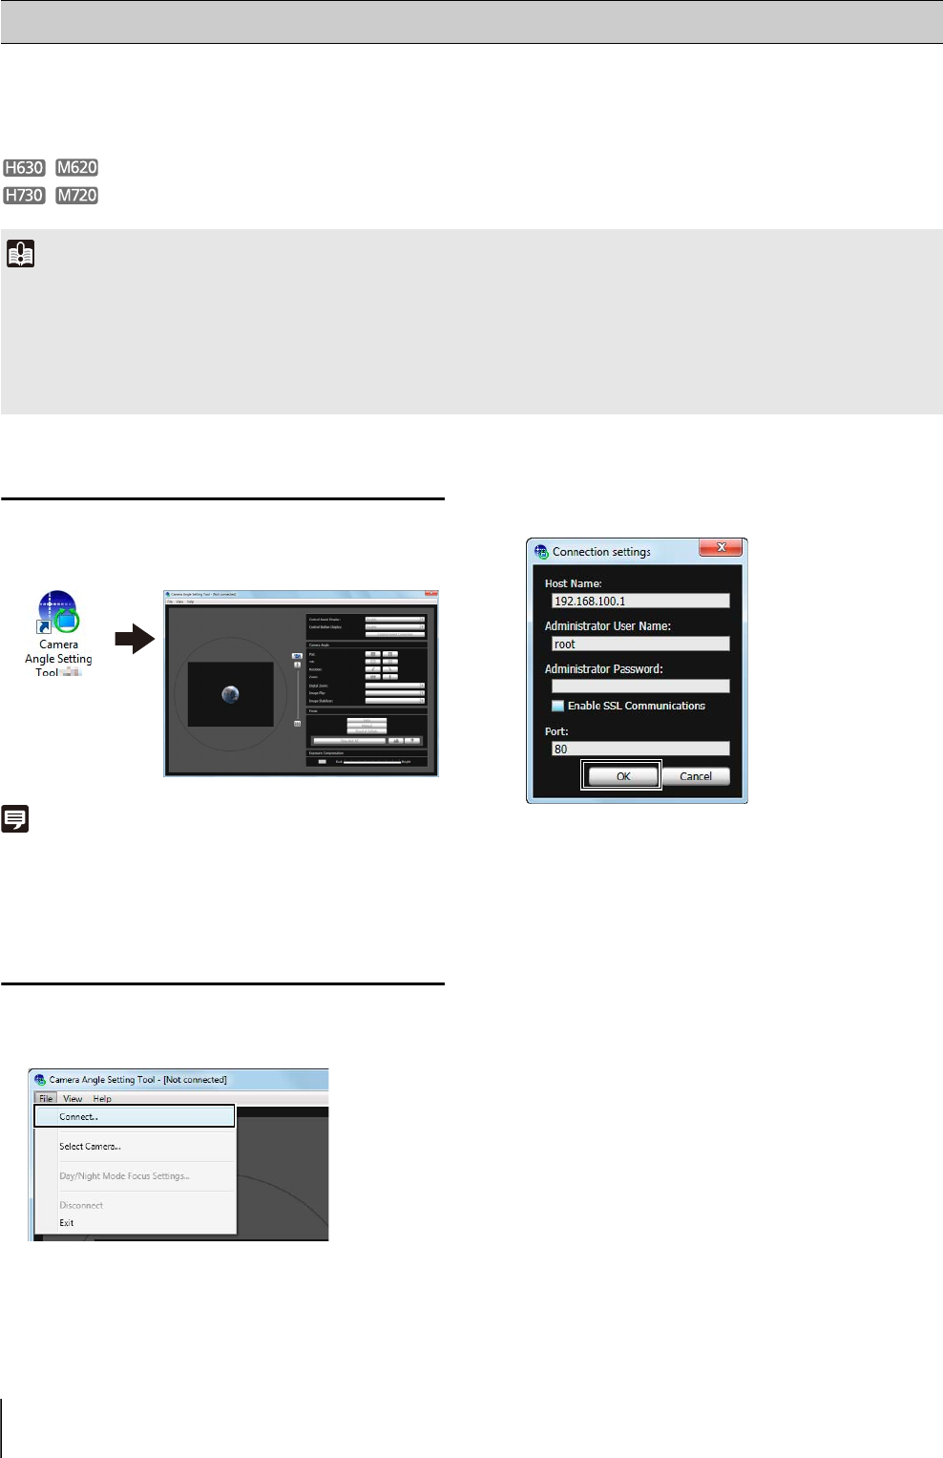Viewport: 943px width, 1458px height.
Task: Open Control Button Display dropdown in small tool window
Action: coord(395,627)
